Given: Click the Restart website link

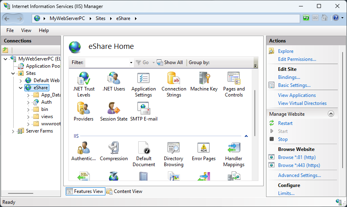Looking at the screenshot, I should pyautogui.click(x=285, y=123).
